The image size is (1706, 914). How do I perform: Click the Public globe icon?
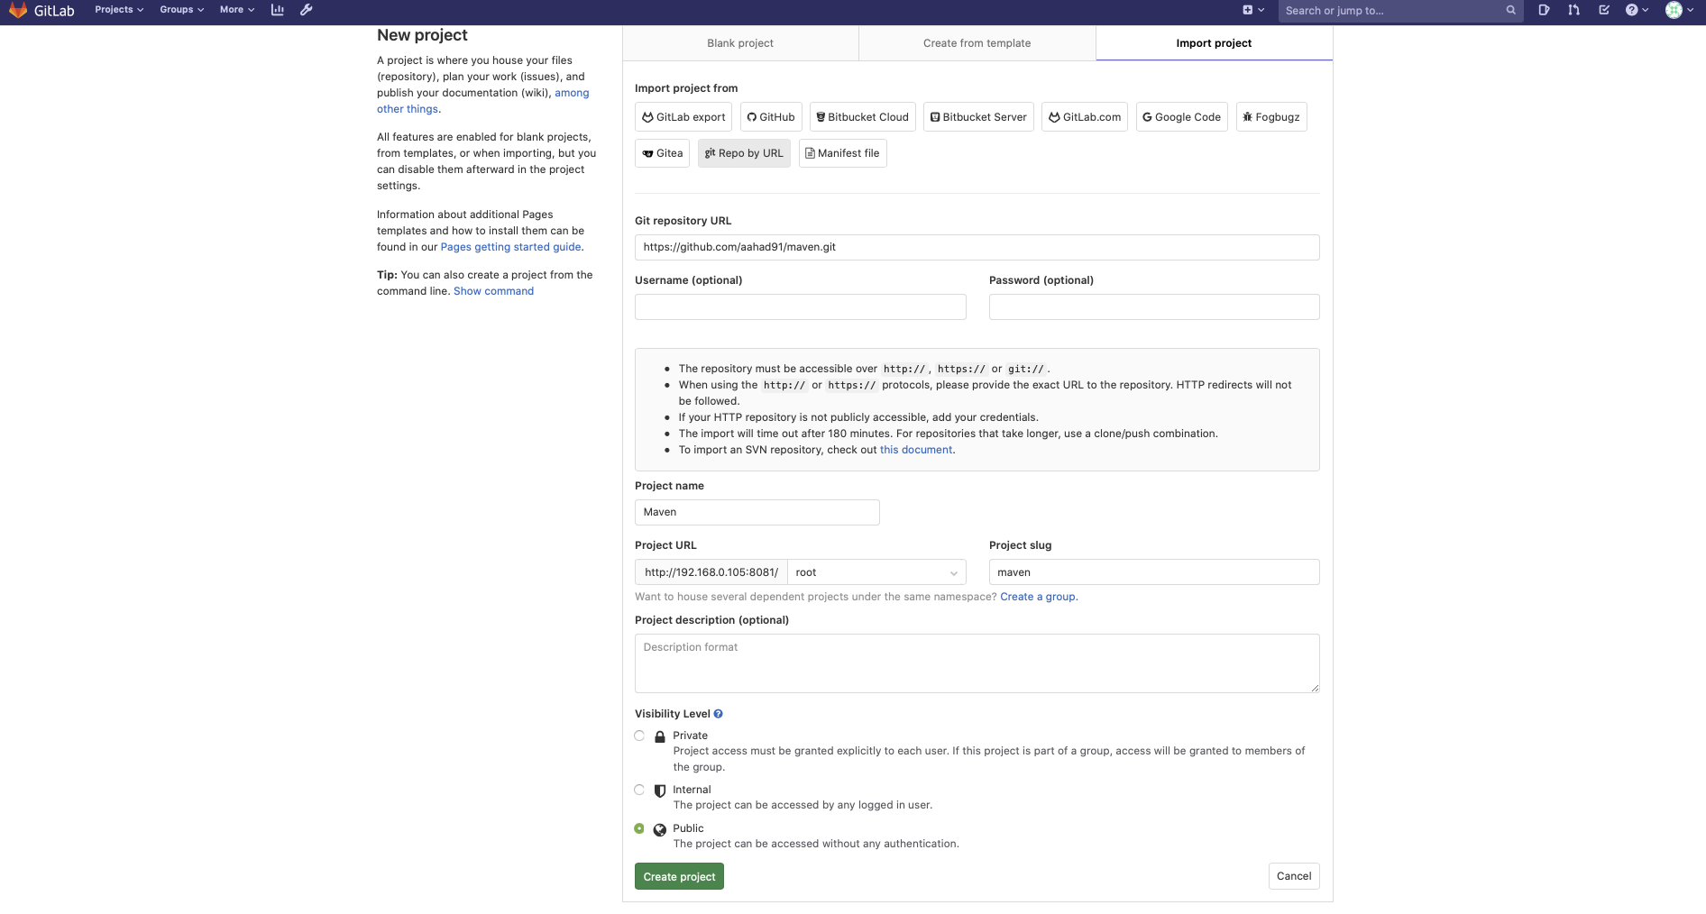click(x=660, y=829)
